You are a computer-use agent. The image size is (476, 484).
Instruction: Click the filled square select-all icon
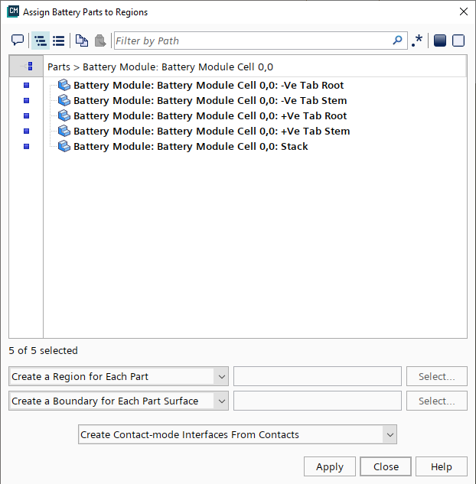pos(440,41)
